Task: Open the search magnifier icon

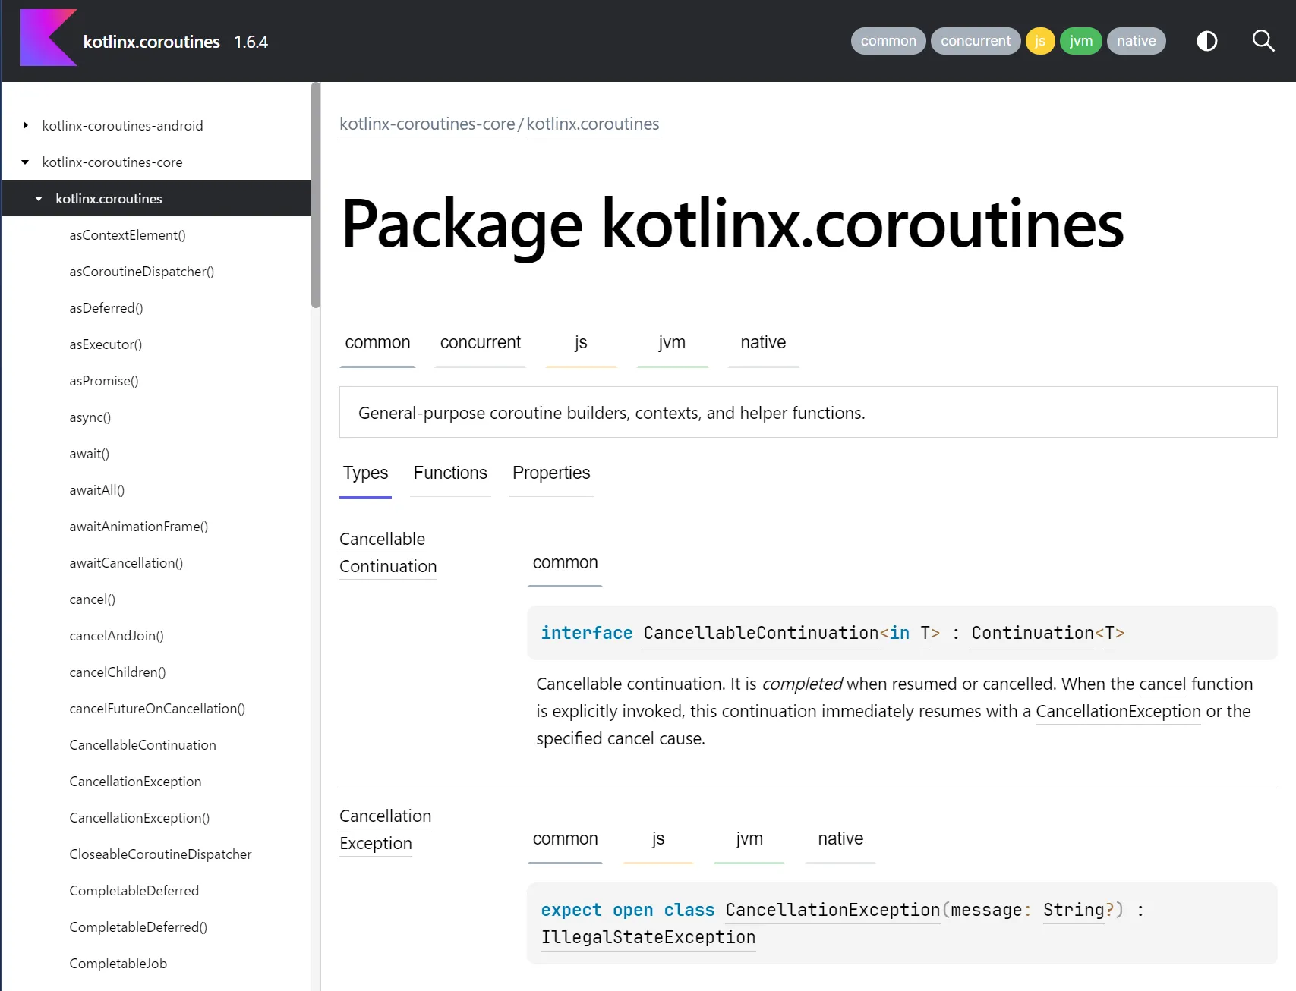Action: coord(1263,41)
